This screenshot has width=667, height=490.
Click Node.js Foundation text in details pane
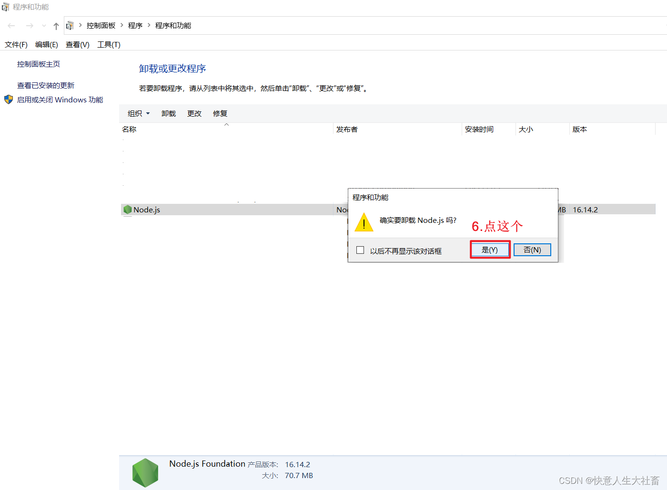point(207,464)
